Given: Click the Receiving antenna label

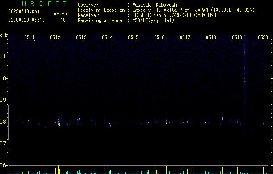Looking at the screenshot, I should click(x=100, y=20).
